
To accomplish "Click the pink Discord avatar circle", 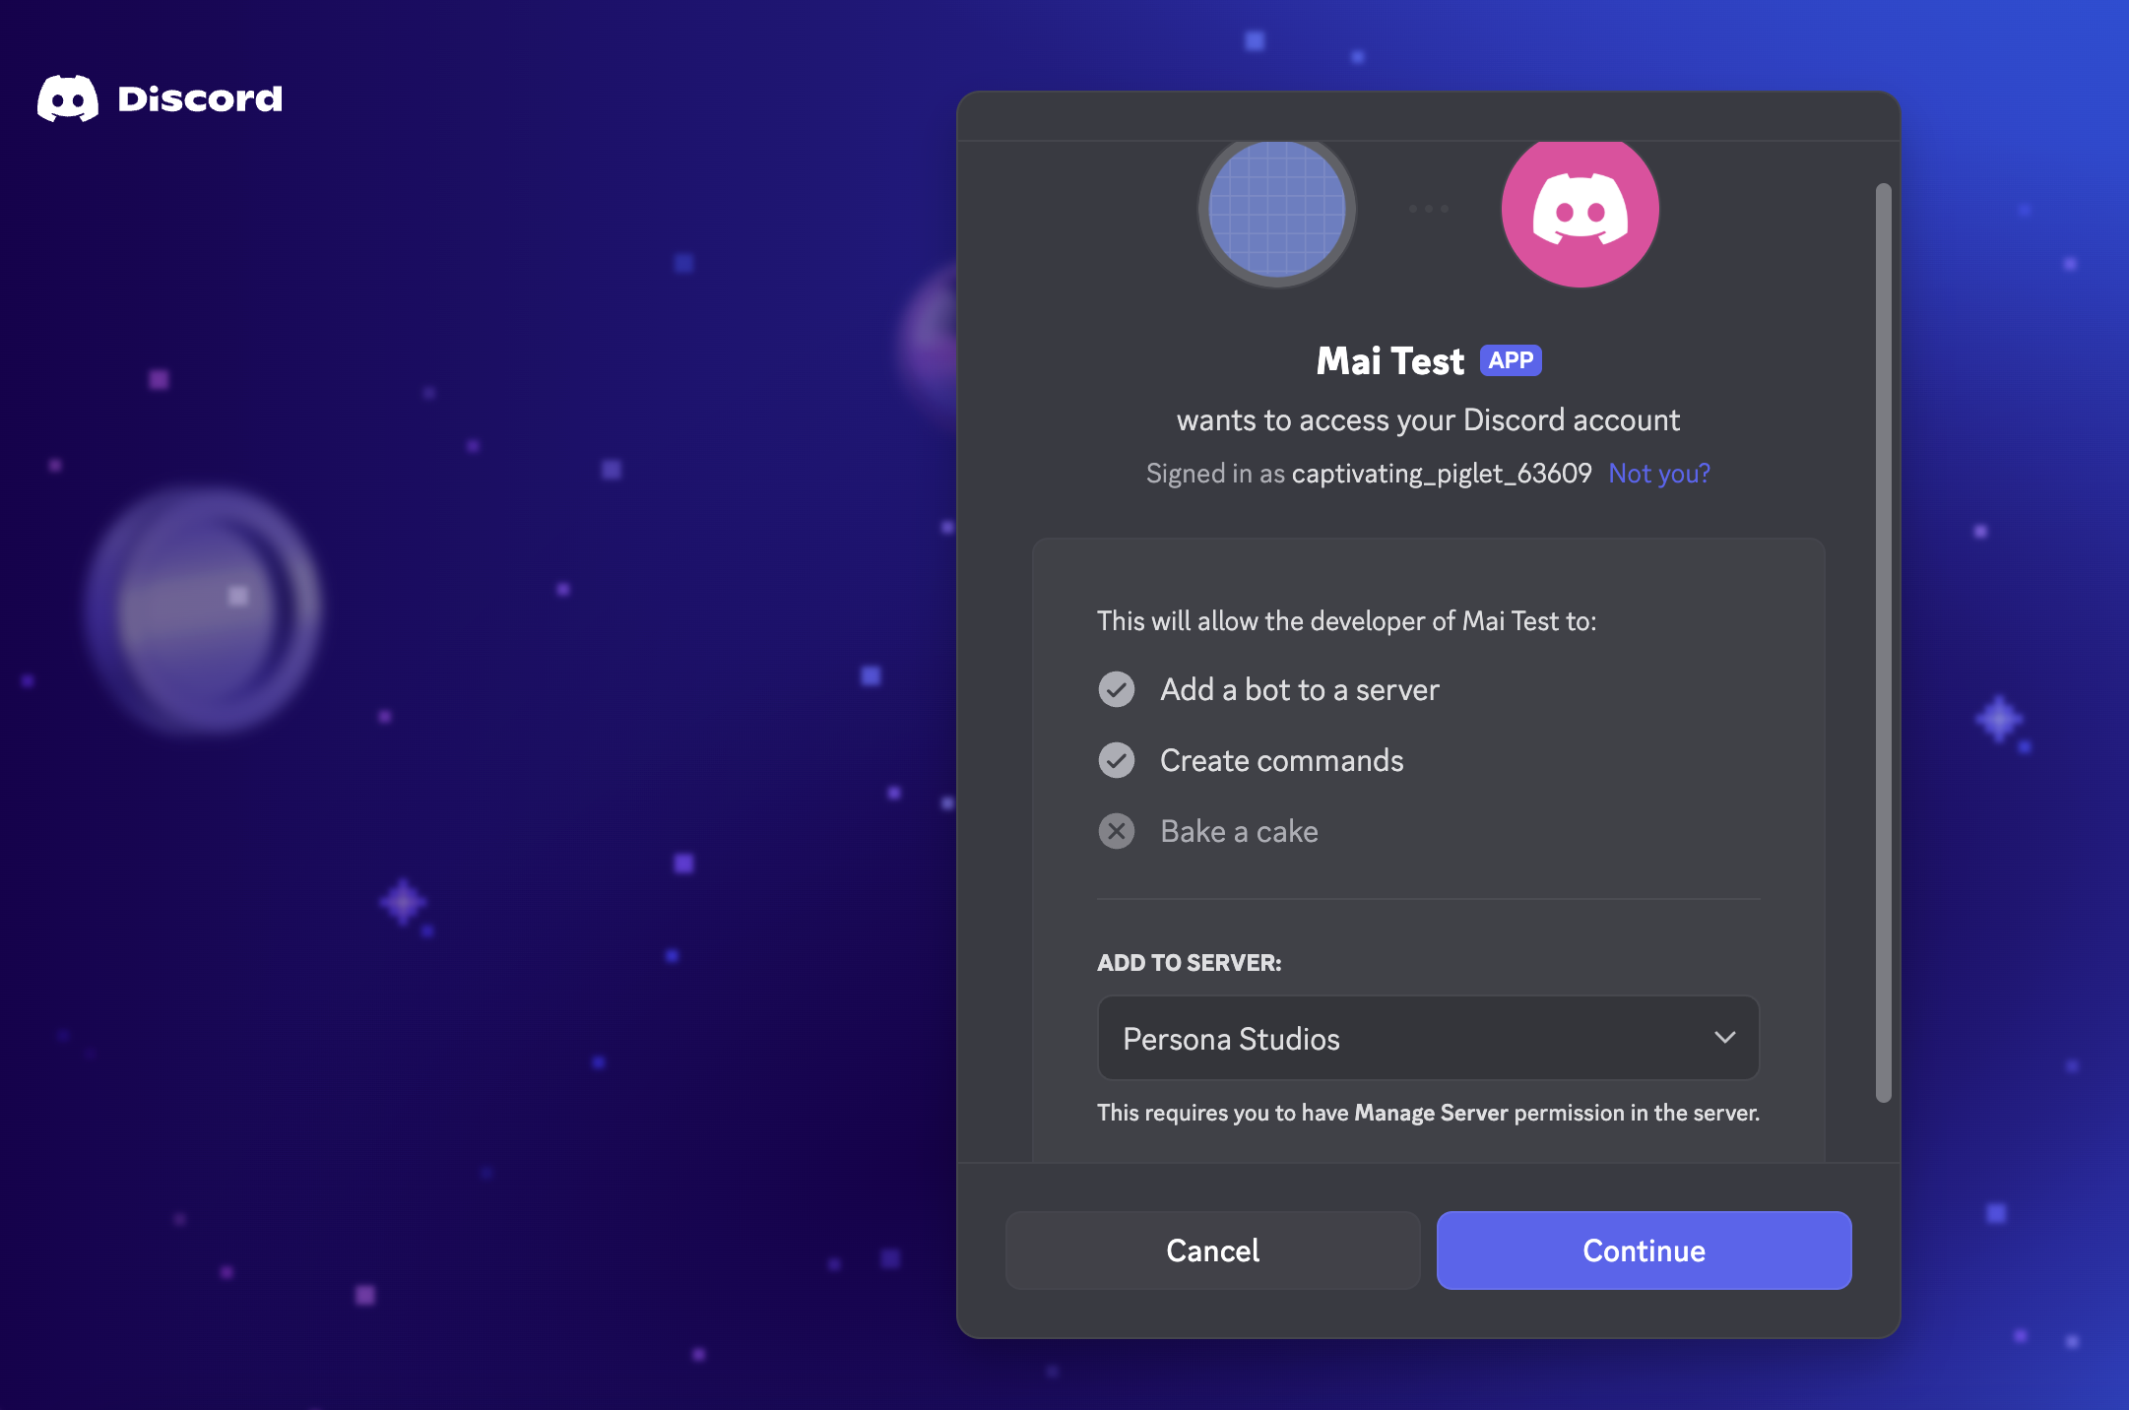I will click(1580, 211).
